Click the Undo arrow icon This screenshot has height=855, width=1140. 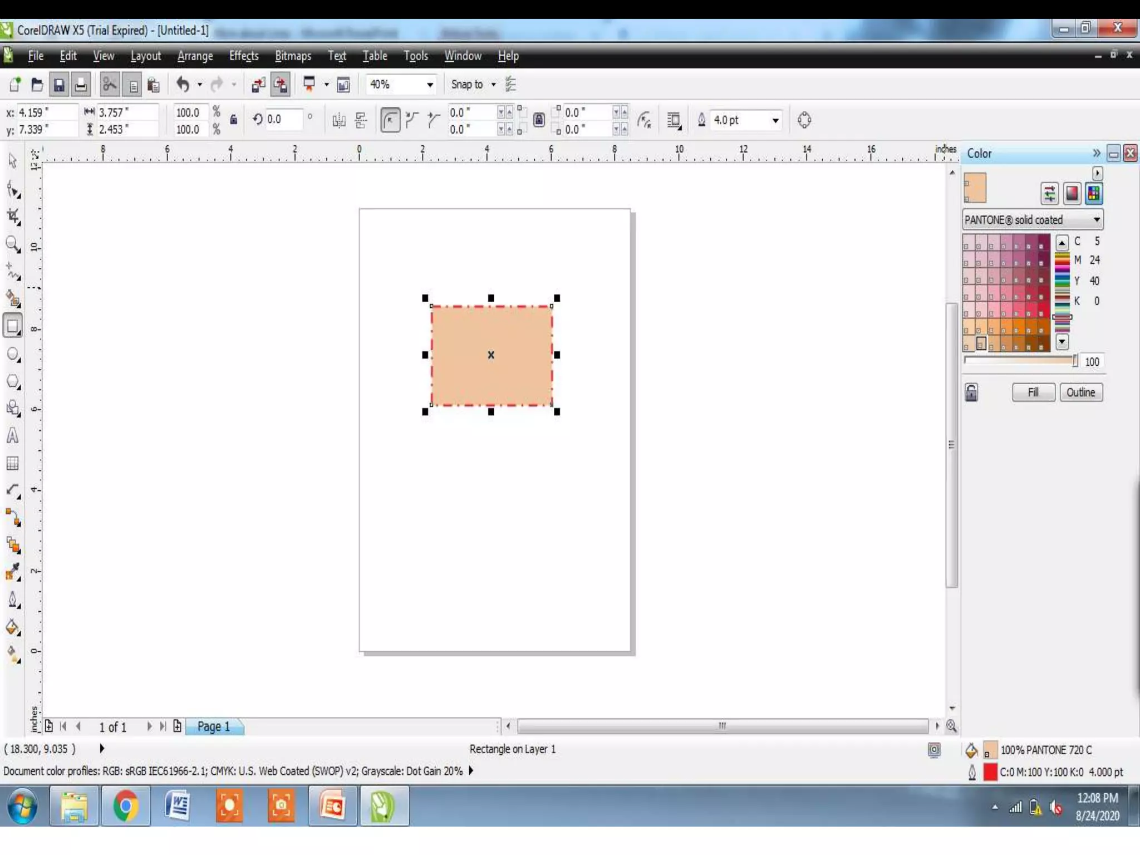click(x=183, y=85)
